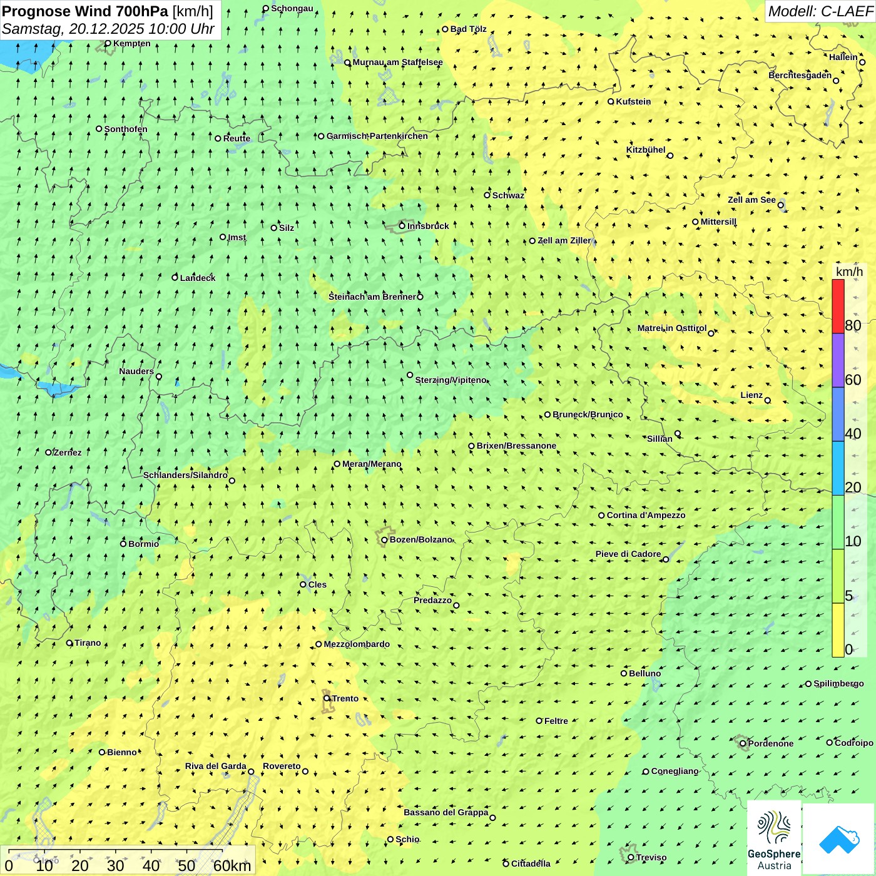Screen dimensions: 876x876
Task: Click the Spilimbergo location circle
Action: coord(808,684)
